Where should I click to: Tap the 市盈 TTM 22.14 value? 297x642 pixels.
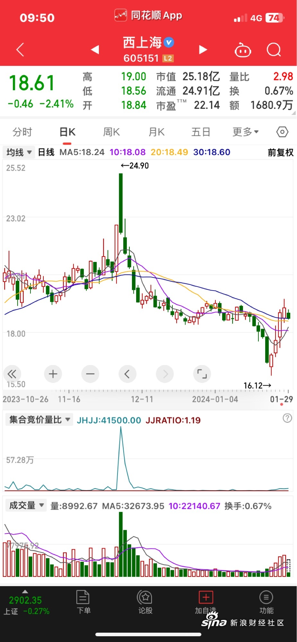pos(207,105)
